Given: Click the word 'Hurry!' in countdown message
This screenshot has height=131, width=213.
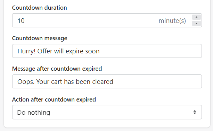Looking at the screenshot, I should pyautogui.click(x=26, y=52).
